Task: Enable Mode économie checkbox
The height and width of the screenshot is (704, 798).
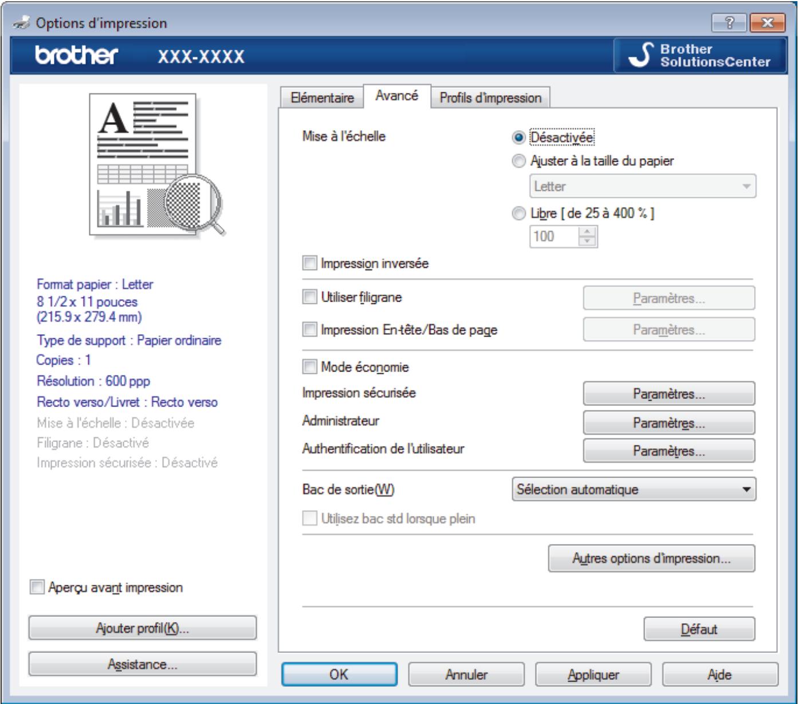Action: click(309, 367)
